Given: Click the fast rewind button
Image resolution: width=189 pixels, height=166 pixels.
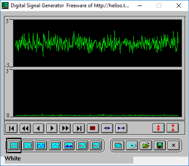Looking at the screenshot, I should tap(25, 128).
